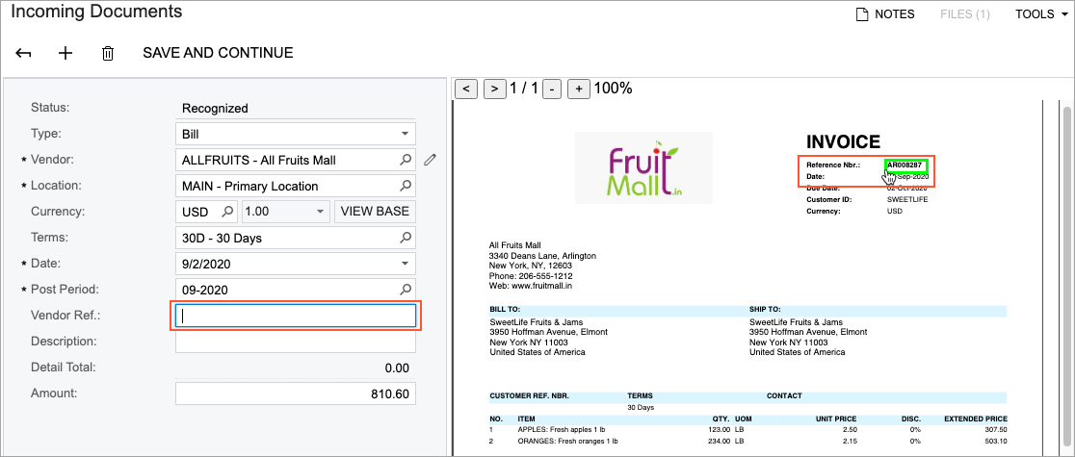Screen dimensions: 1075x457
Task: Open Post Period lookup magnifier
Action: pos(406,290)
